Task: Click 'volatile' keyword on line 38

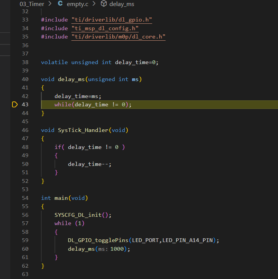Action: pyautogui.click(x=54, y=62)
